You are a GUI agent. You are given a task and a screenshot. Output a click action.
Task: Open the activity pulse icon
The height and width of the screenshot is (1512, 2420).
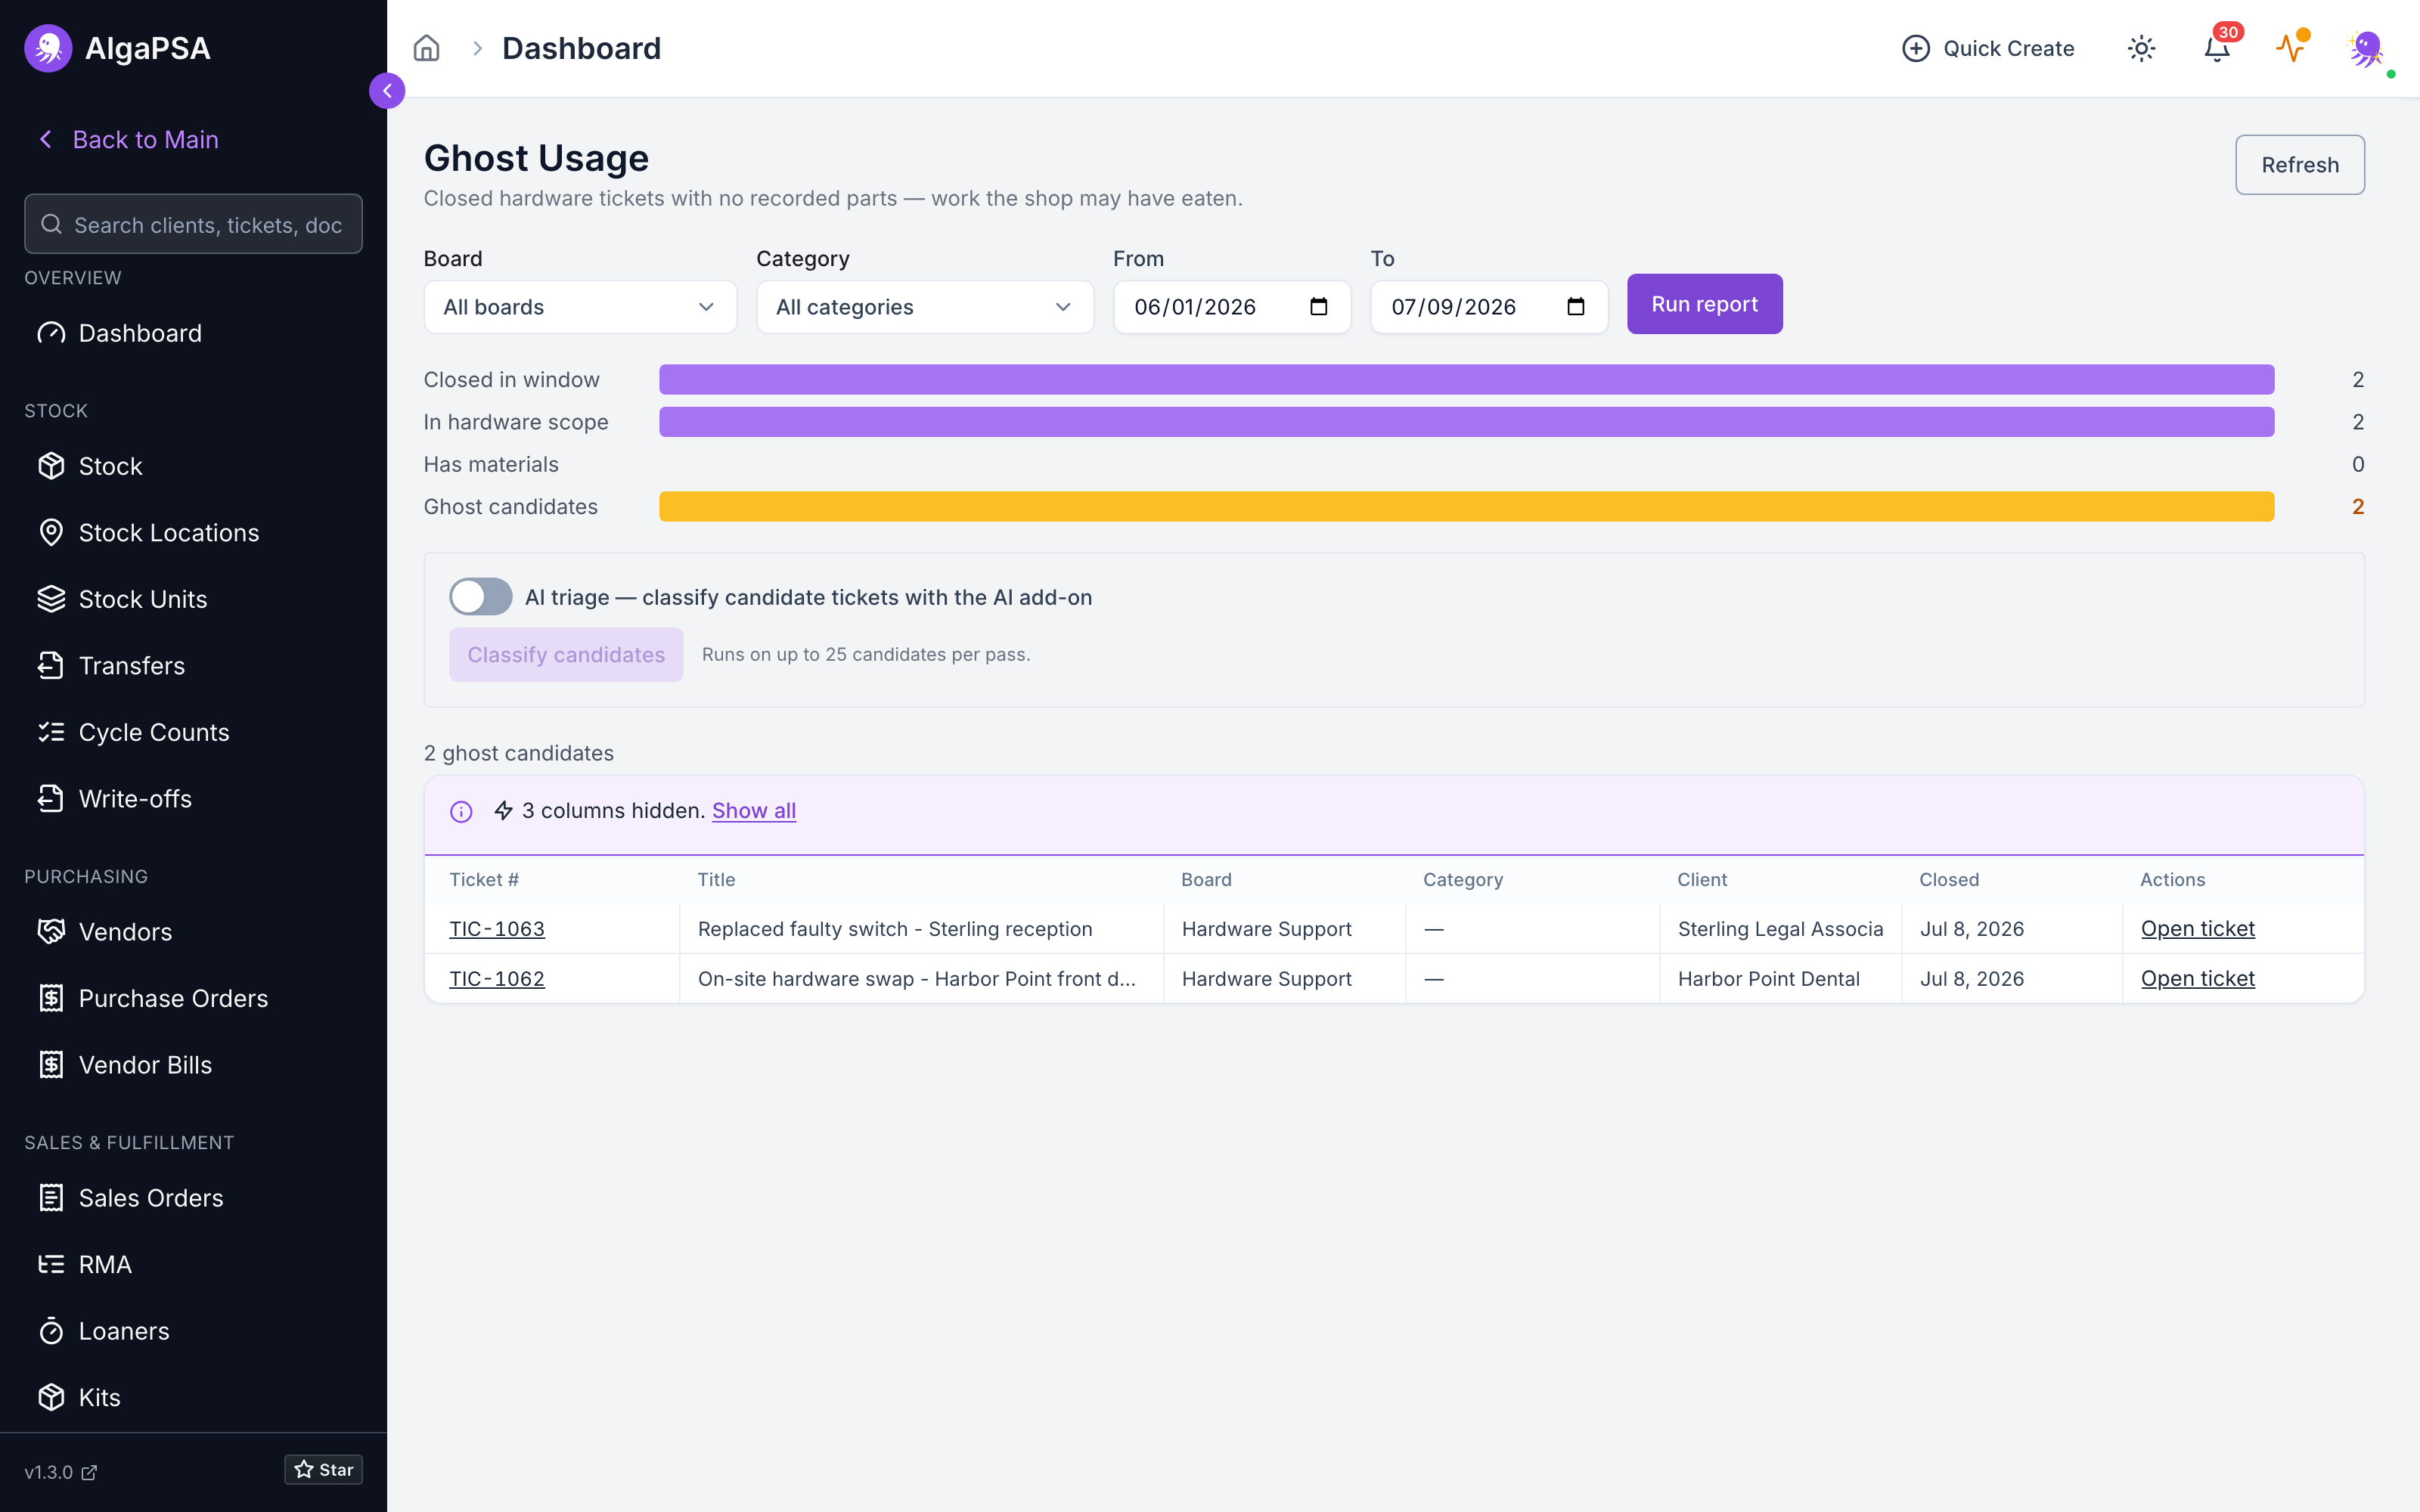pos(2291,48)
